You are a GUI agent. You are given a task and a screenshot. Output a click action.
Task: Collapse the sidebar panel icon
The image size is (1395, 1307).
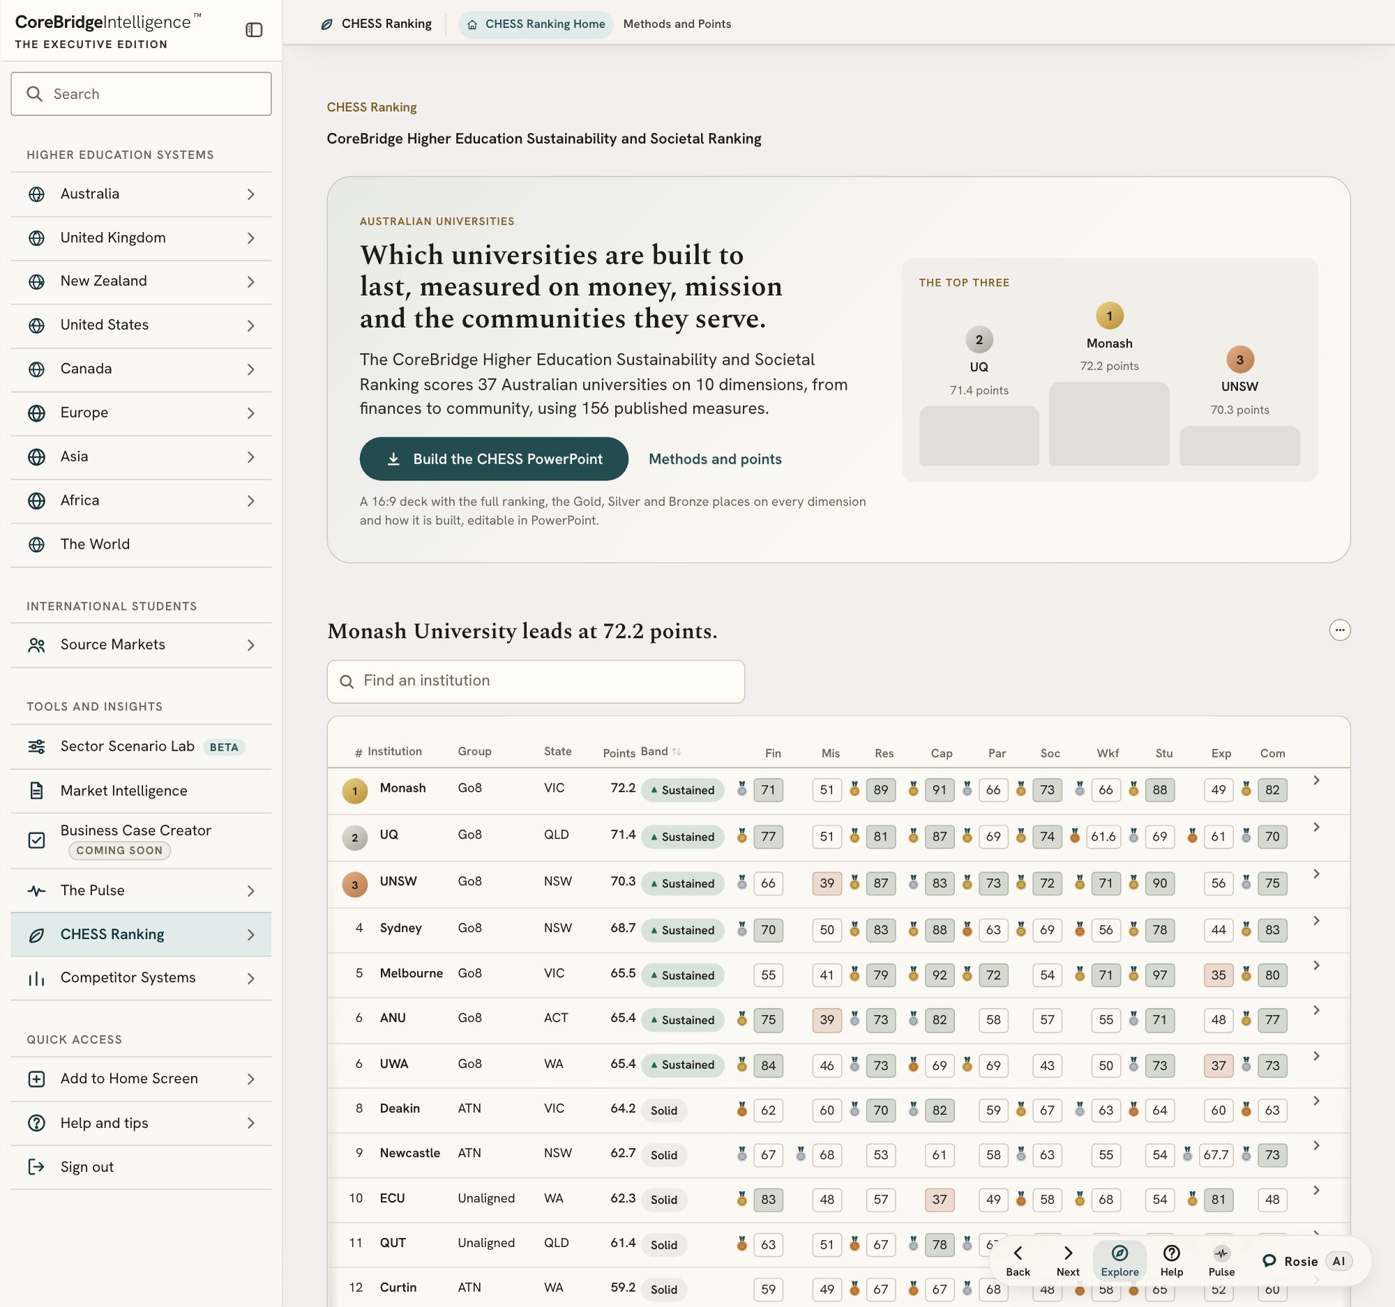pos(254,29)
